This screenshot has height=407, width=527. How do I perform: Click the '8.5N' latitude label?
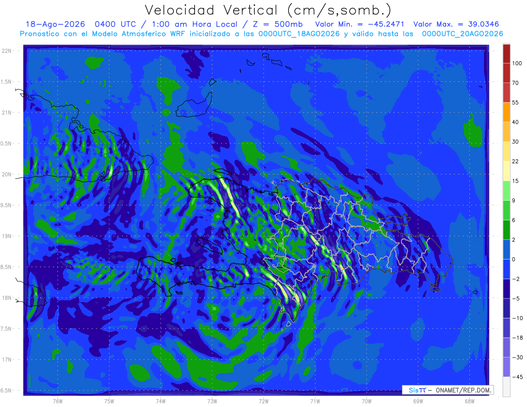point(6,267)
